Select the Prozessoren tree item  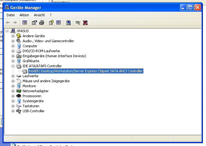32,96
